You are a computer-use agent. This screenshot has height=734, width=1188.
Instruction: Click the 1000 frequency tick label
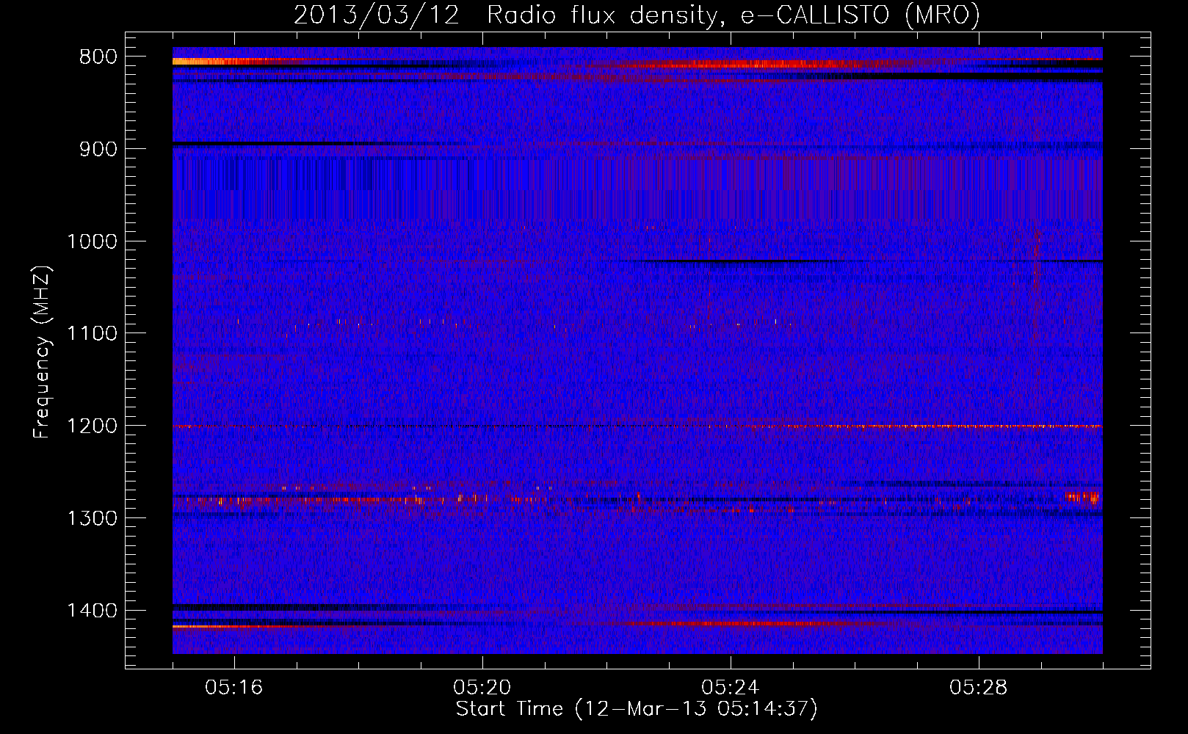coord(92,241)
